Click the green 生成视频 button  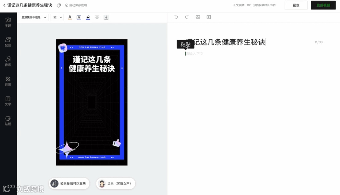323,5
